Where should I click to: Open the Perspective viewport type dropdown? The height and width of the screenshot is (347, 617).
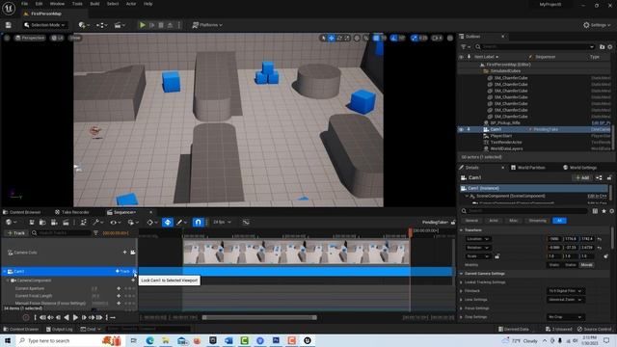[x=30, y=38]
